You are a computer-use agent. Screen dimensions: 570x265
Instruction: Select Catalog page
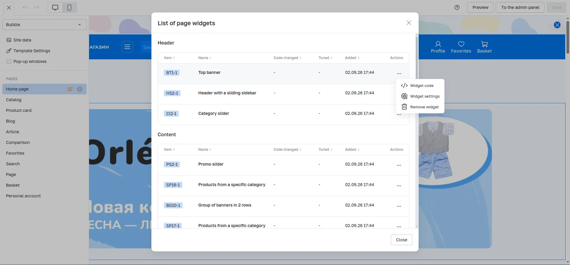pos(14,100)
